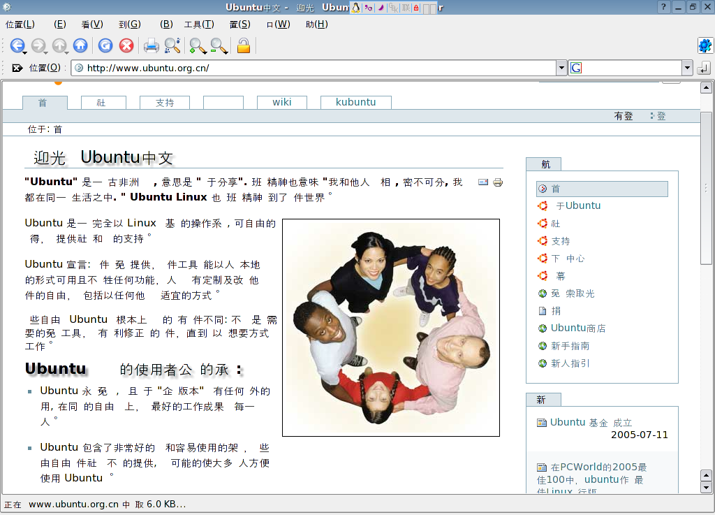Click the Go arrow button beside search box
The height and width of the screenshot is (515, 715).
pos(704,68)
